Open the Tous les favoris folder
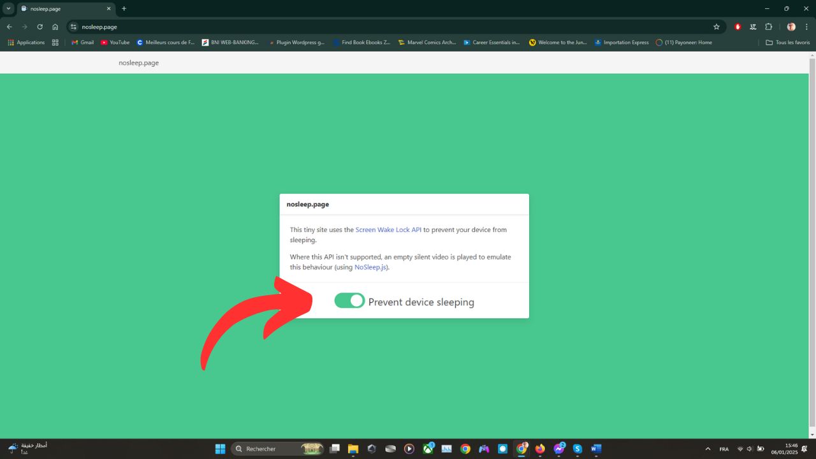 (788, 42)
